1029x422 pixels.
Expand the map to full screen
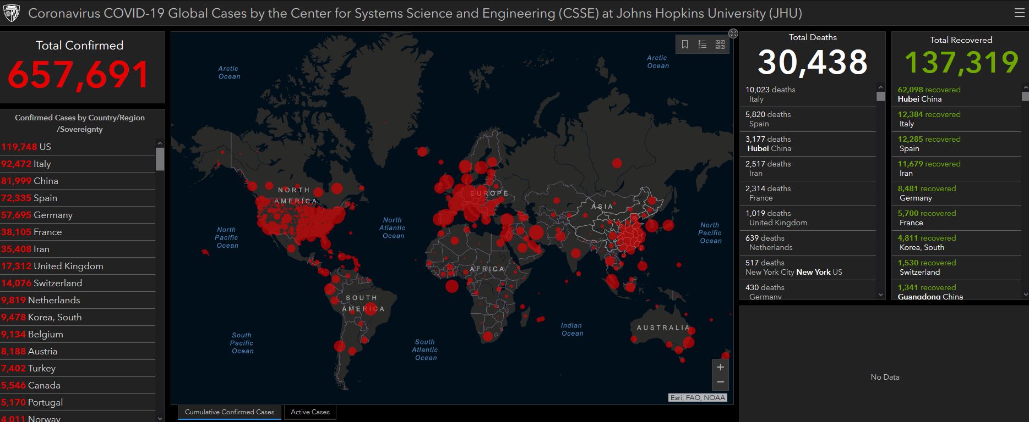[x=733, y=34]
